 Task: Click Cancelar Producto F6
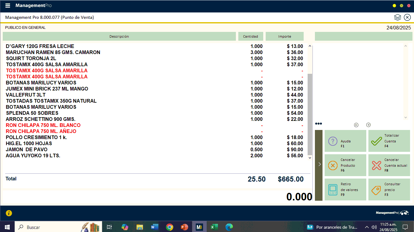tap(345, 165)
